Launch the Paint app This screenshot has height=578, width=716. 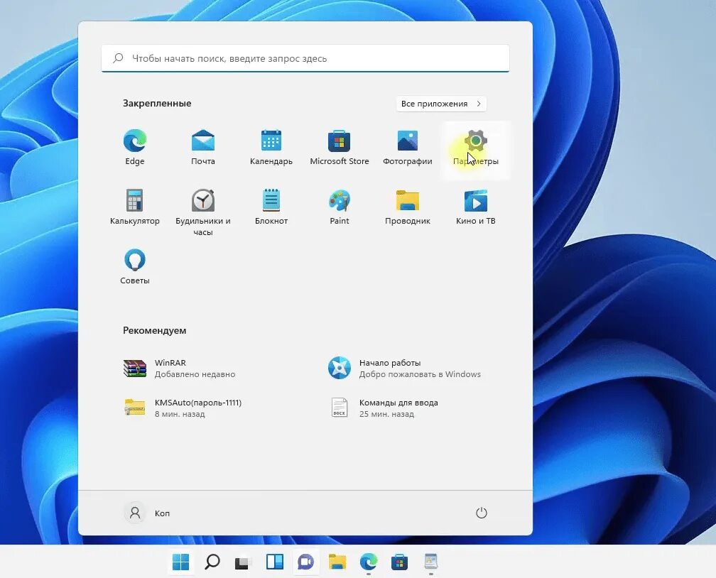(340, 207)
